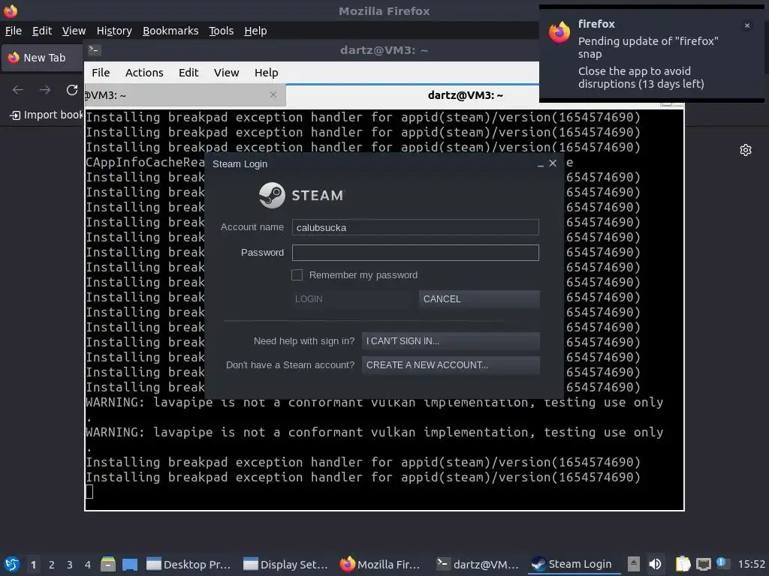The image size is (769, 576).
Task: Switch to Mozilla Firefox taskbar entry
Action: 381,564
